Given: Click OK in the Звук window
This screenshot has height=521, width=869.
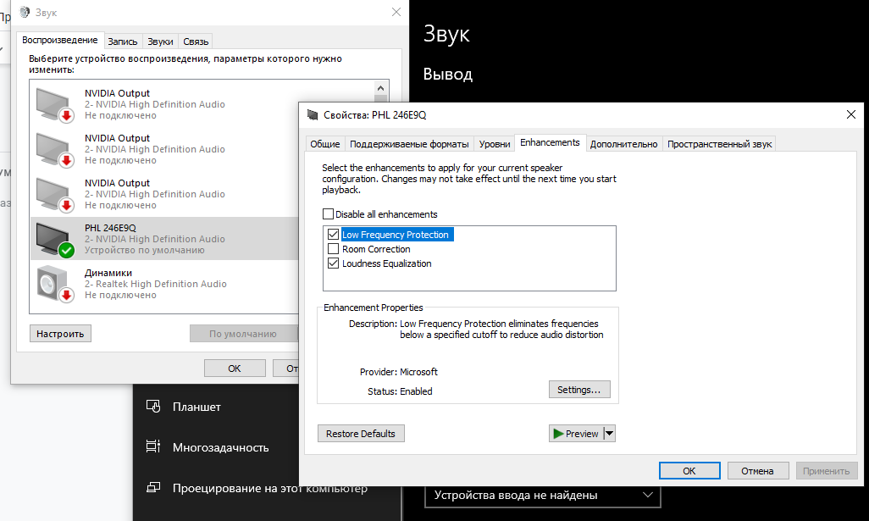Looking at the screenshot, I should pyautogui.click(x=235, y=368).
